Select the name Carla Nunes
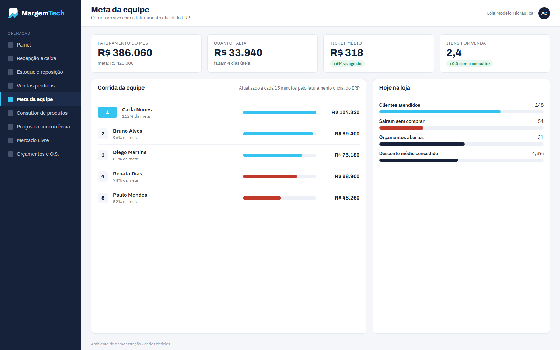The width and height of the screenshot is (560, 350). point(137,110)
